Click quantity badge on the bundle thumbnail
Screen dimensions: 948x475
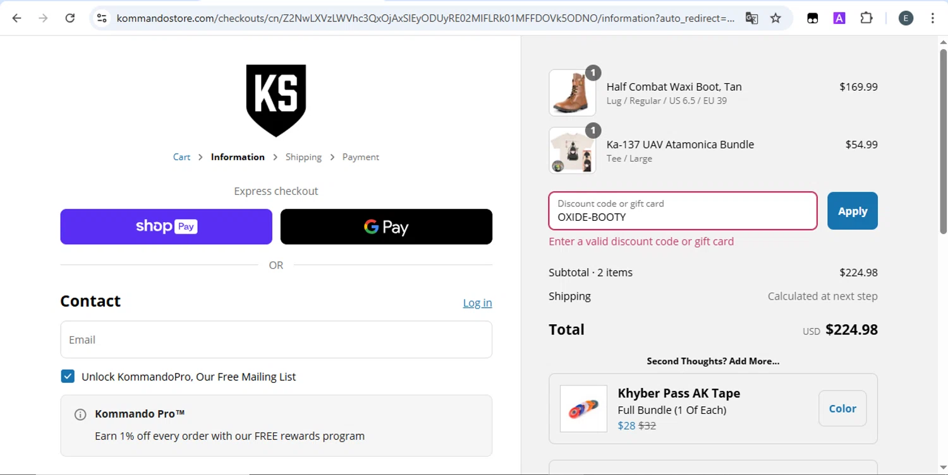click(x=593, y=131)
